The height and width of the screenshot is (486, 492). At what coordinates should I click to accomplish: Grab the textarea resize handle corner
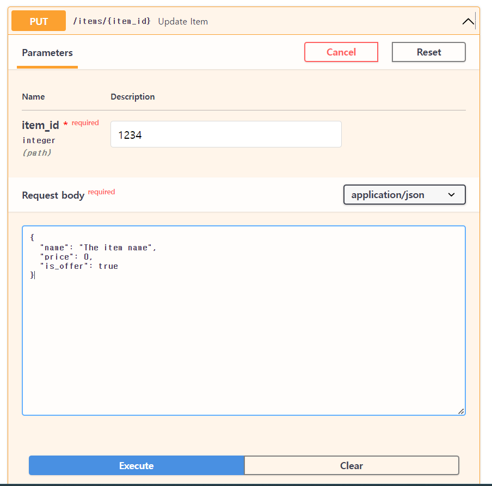coord(461,411)
